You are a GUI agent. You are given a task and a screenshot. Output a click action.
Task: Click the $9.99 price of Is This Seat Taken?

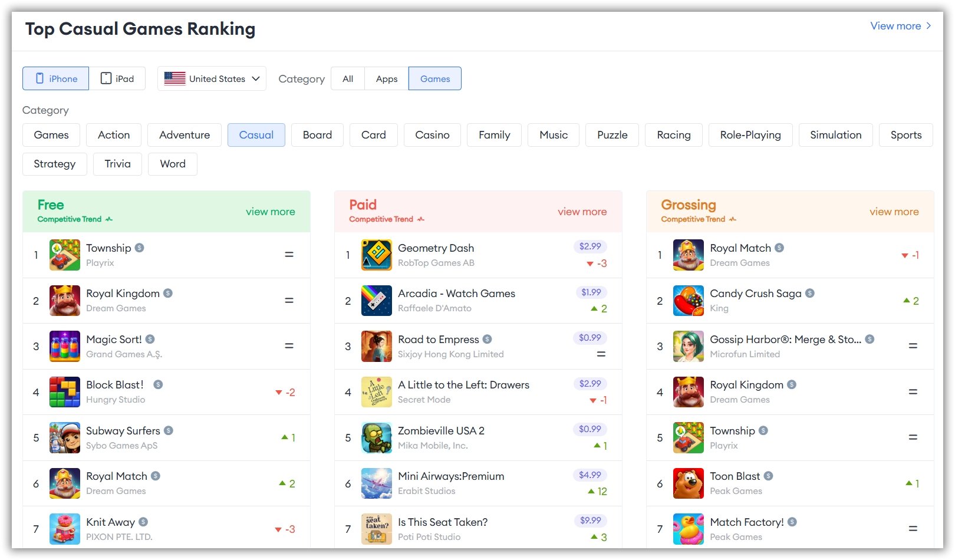(x=590, y=521)
